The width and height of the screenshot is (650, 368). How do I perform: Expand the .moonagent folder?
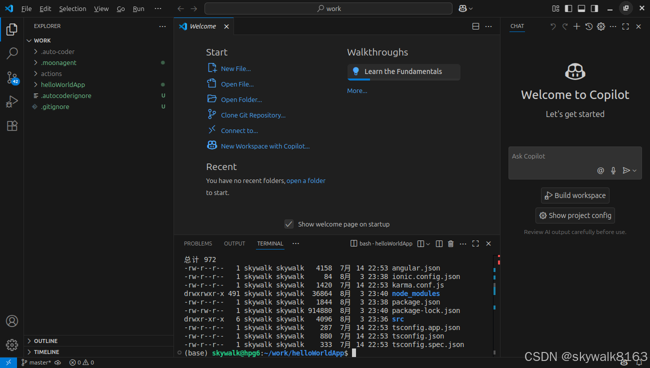(99, 62)
